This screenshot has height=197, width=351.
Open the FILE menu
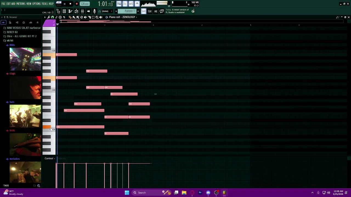pos(3,4)
